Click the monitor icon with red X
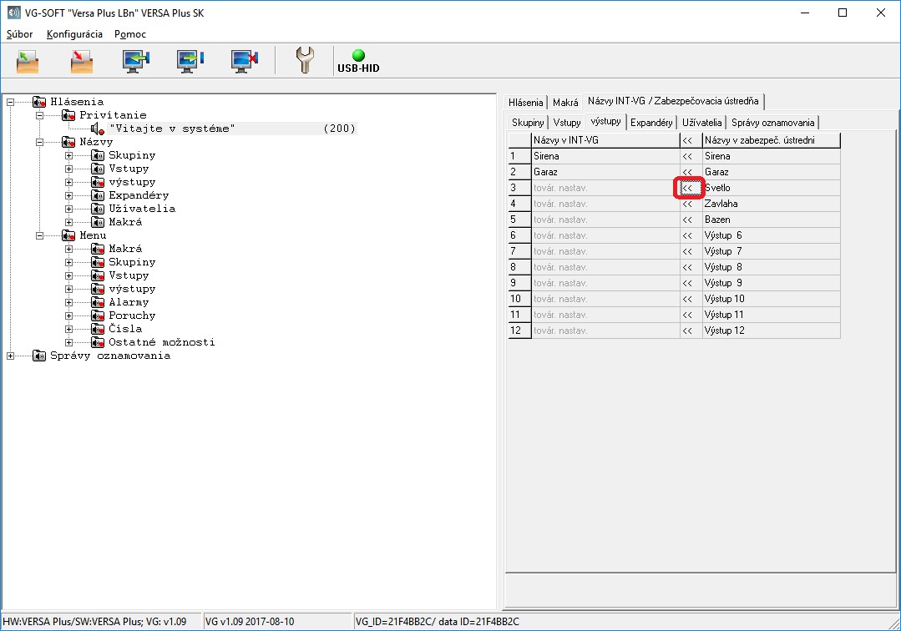The image size is (901, 631). coord(244,61)
